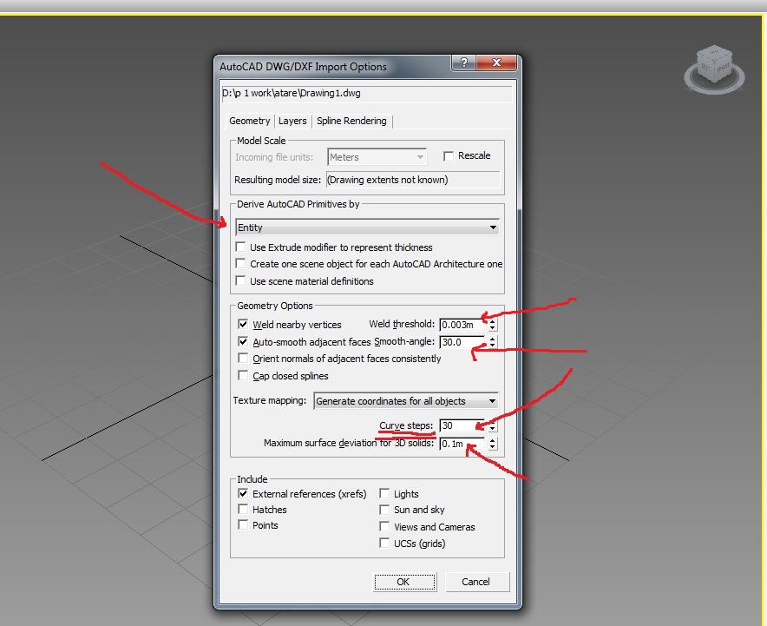The width and height of the screenshot is (767, 626).
Task: Switch to the Geometry tab
Action: 250,121
